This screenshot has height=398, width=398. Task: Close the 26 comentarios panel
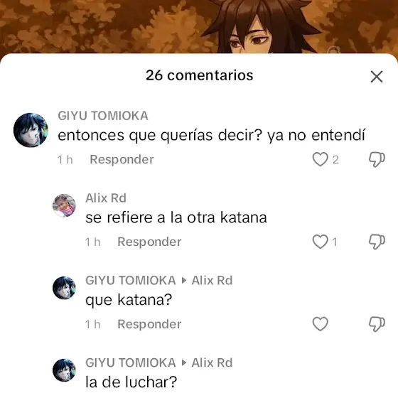pos(377,77)
